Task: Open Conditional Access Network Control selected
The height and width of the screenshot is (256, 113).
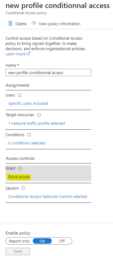Action: 48,196
